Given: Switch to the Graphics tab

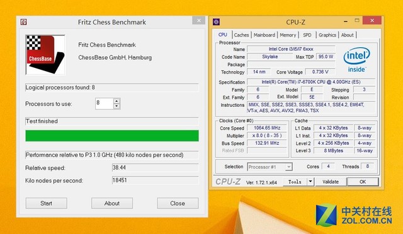Looking at the screenshot, I should [327, 35].
